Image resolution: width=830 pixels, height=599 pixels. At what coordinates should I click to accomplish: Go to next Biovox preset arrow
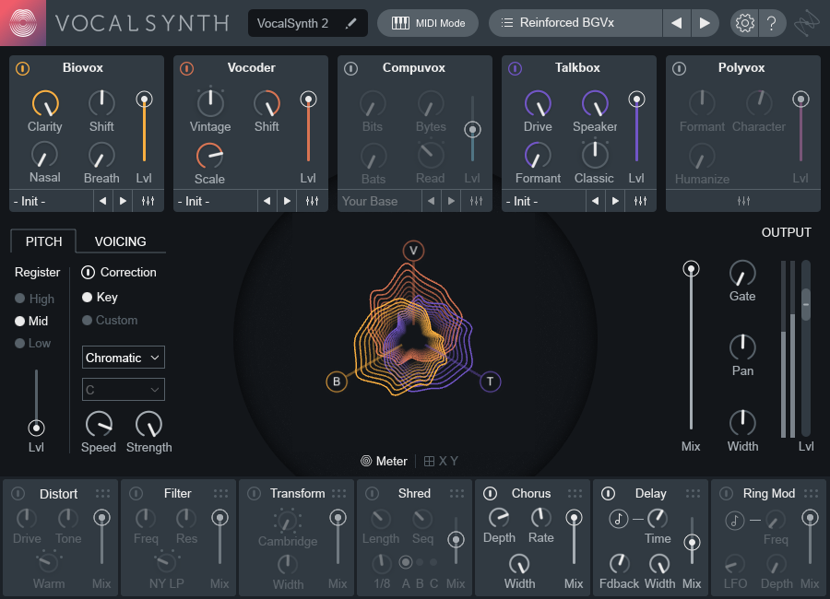point(123,201)
